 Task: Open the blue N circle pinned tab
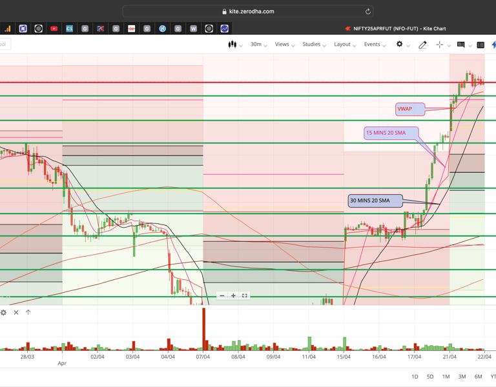(162, 29)
